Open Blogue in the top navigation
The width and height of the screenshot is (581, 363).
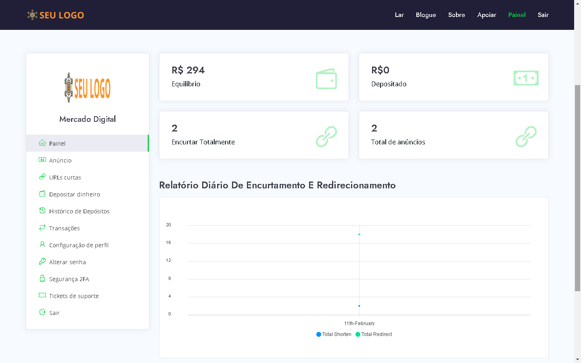pos(426,15)
